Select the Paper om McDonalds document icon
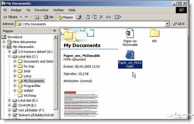This screenshot has height=124, width=194. click(x=130, y=33)
